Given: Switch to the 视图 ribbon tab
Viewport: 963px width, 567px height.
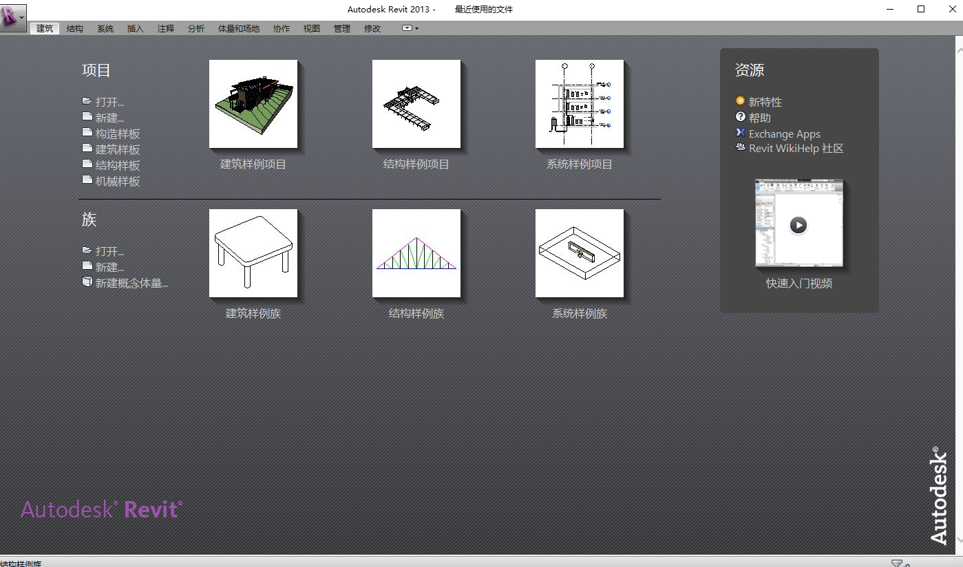Looking at the screenshot, I should point(310,28).
